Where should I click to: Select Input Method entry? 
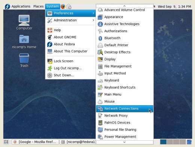pyautogui.click(x=124, y=73)
